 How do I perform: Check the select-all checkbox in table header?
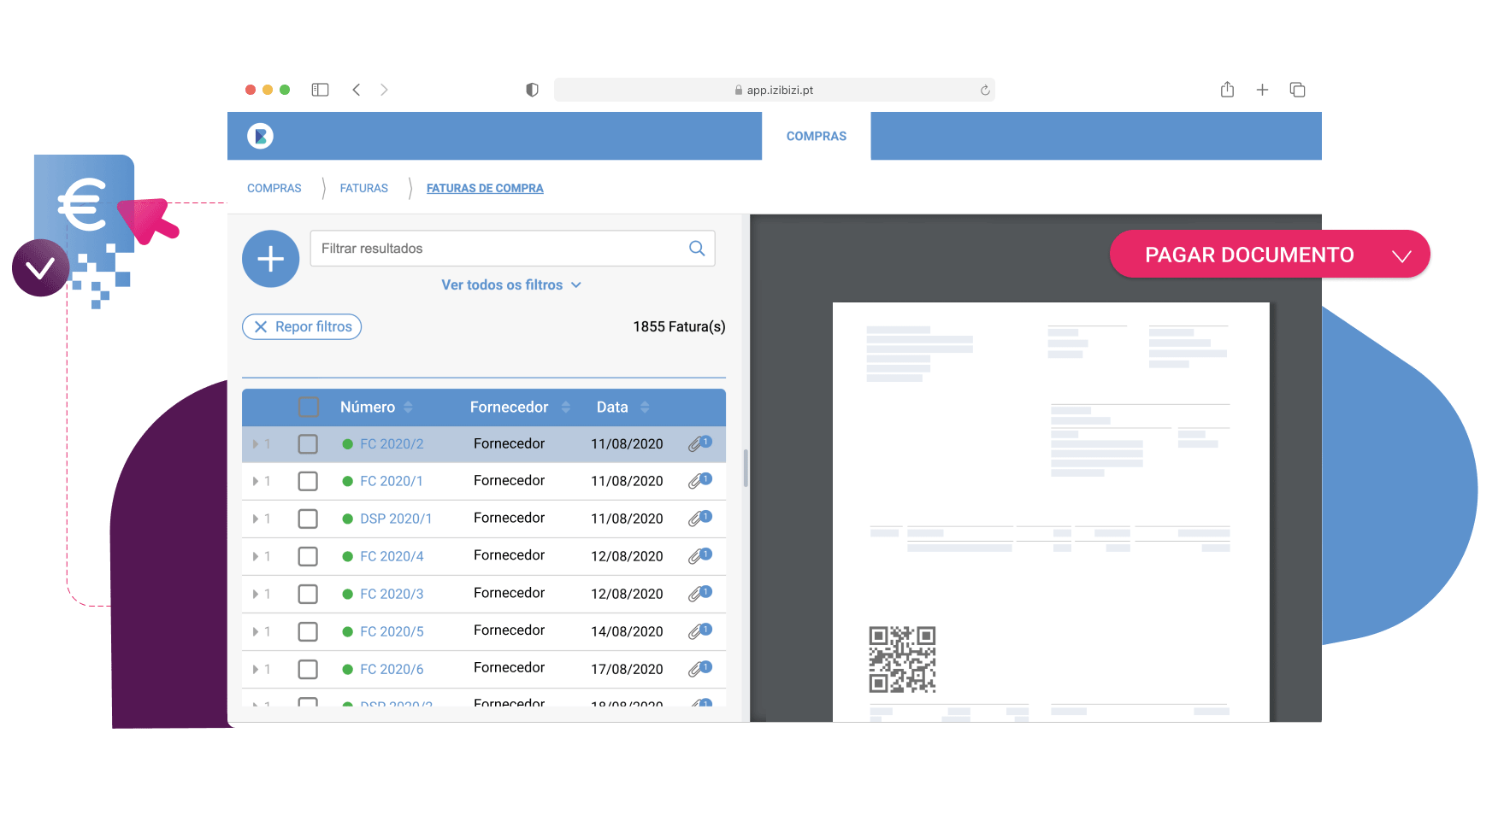(309, 407)
